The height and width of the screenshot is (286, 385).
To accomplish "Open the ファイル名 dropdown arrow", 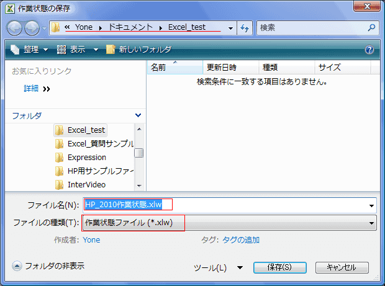I will [371, 205].
